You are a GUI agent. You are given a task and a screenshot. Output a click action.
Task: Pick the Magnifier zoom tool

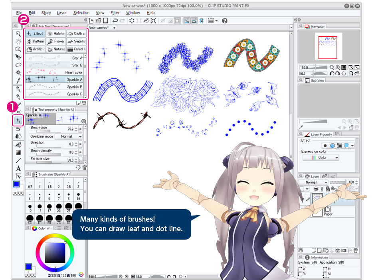pyautogui.click(x=18, y=34)
